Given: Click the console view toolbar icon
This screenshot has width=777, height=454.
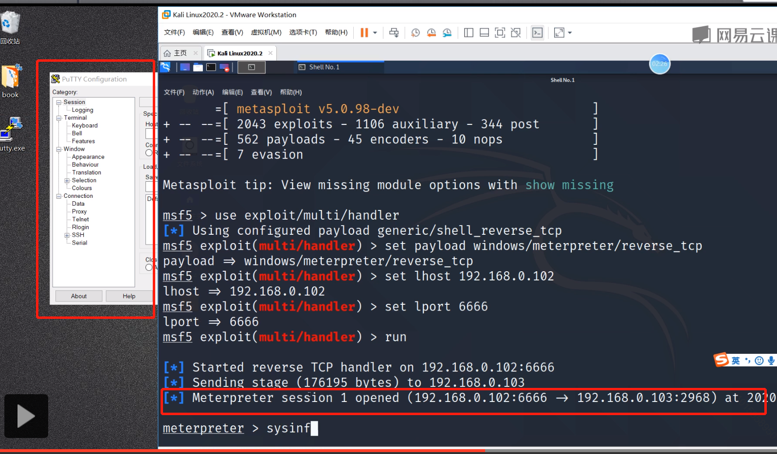Looking at the screenshot, I should point(537,33).
